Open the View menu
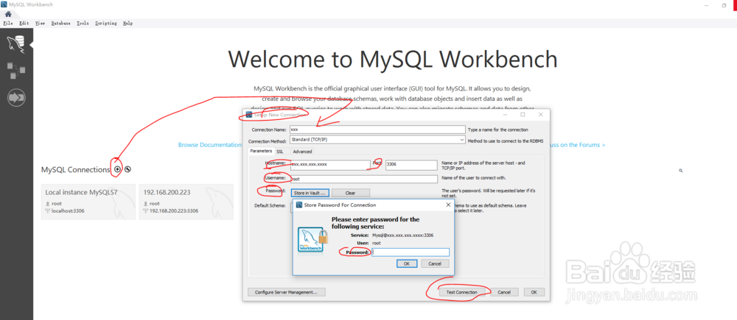Image resolution: width=737 pixels, height=320 pixels. tap(40, 23)
